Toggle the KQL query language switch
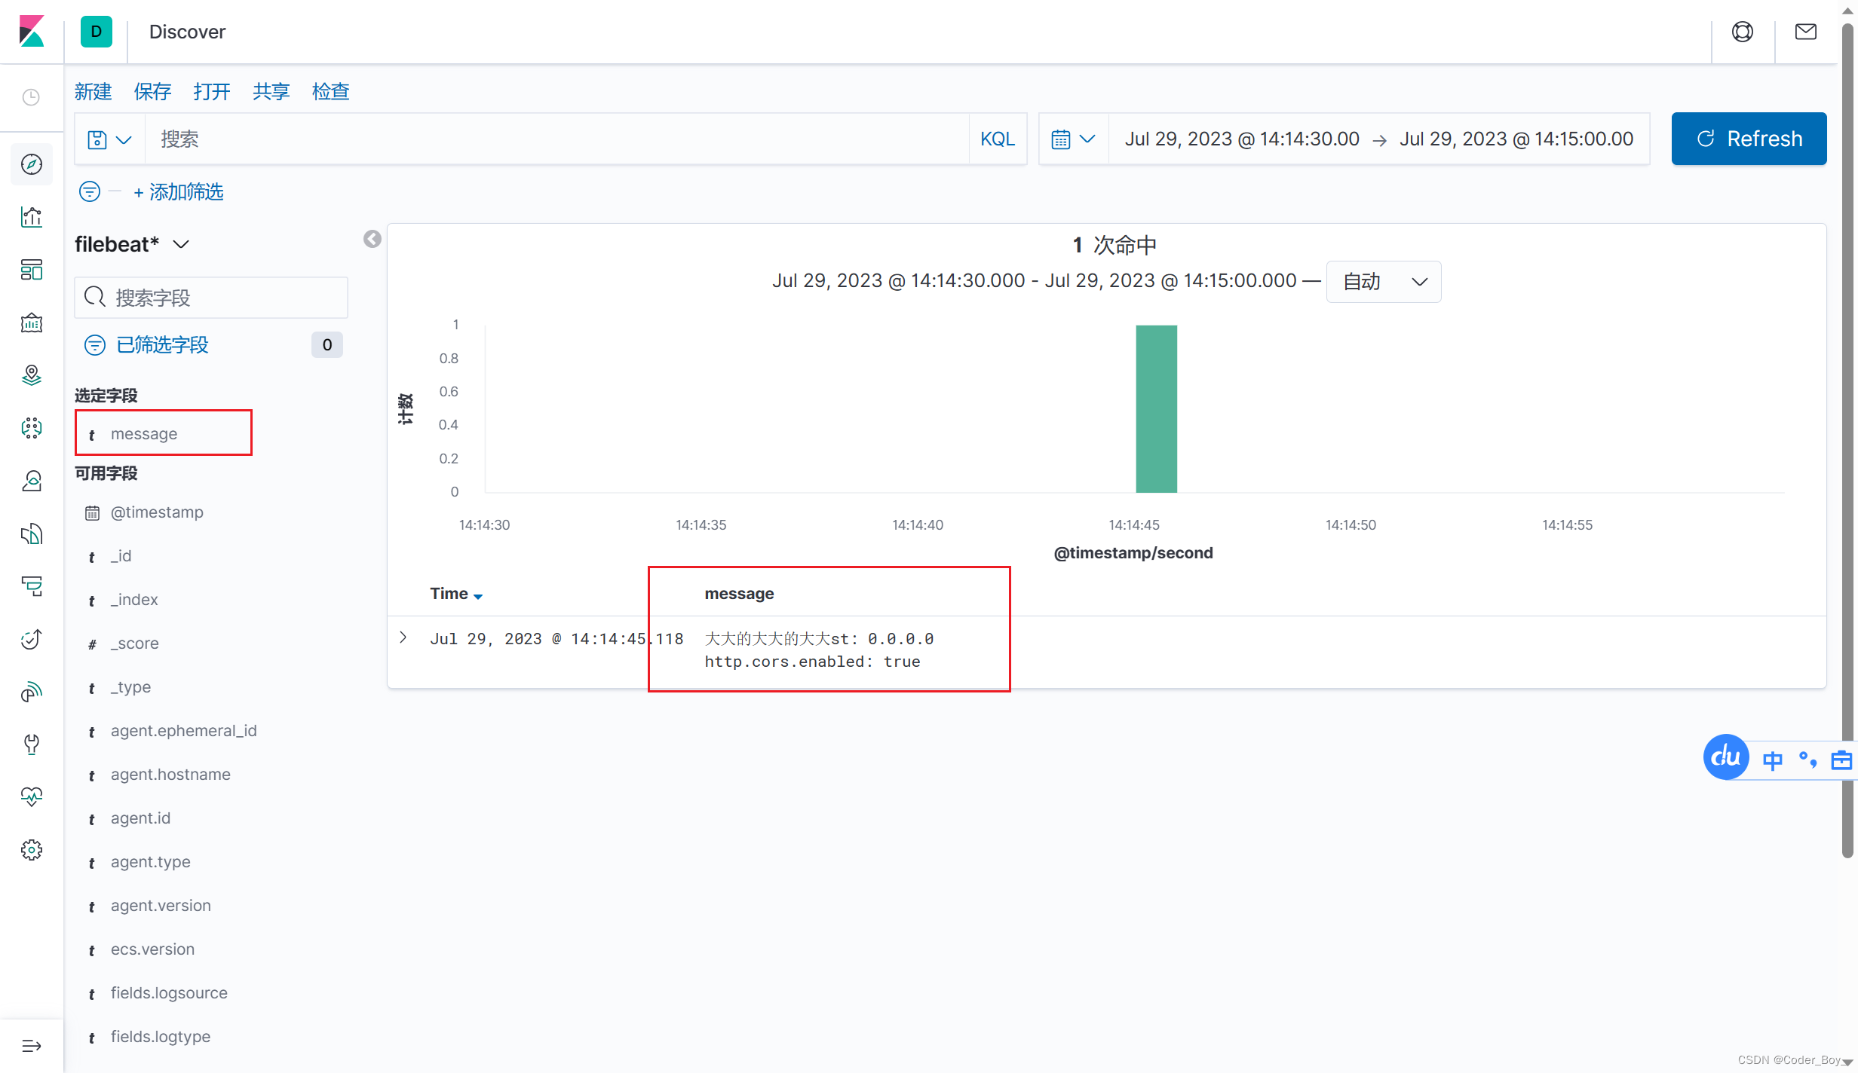 pyautogui.click(x=997, y=139)
